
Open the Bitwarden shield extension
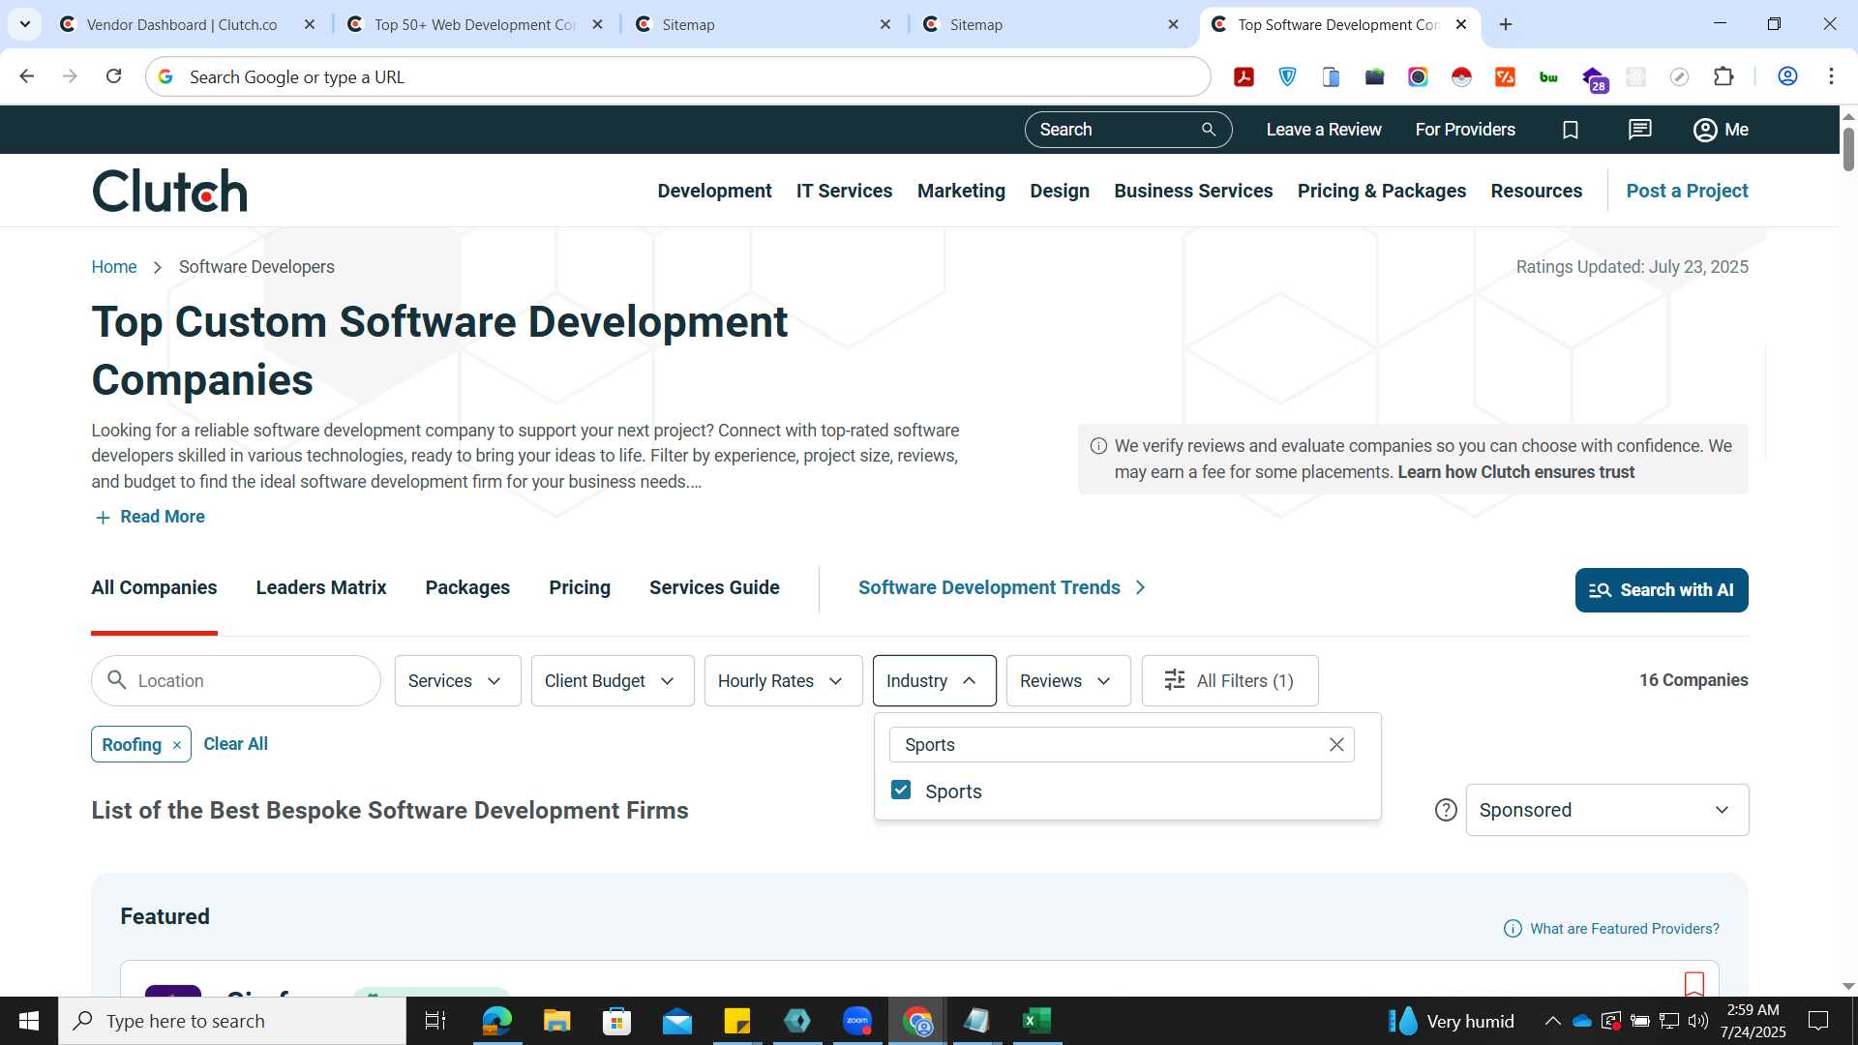point(1288,77)
